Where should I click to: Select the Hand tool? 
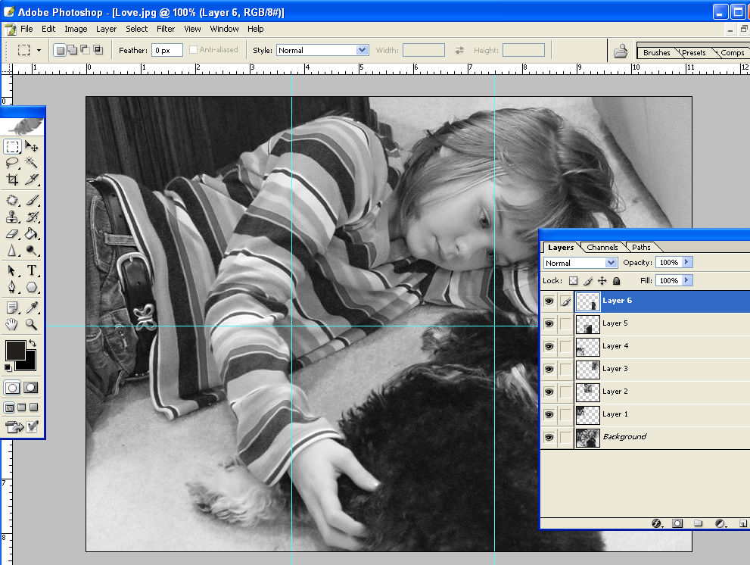point(12,324)
